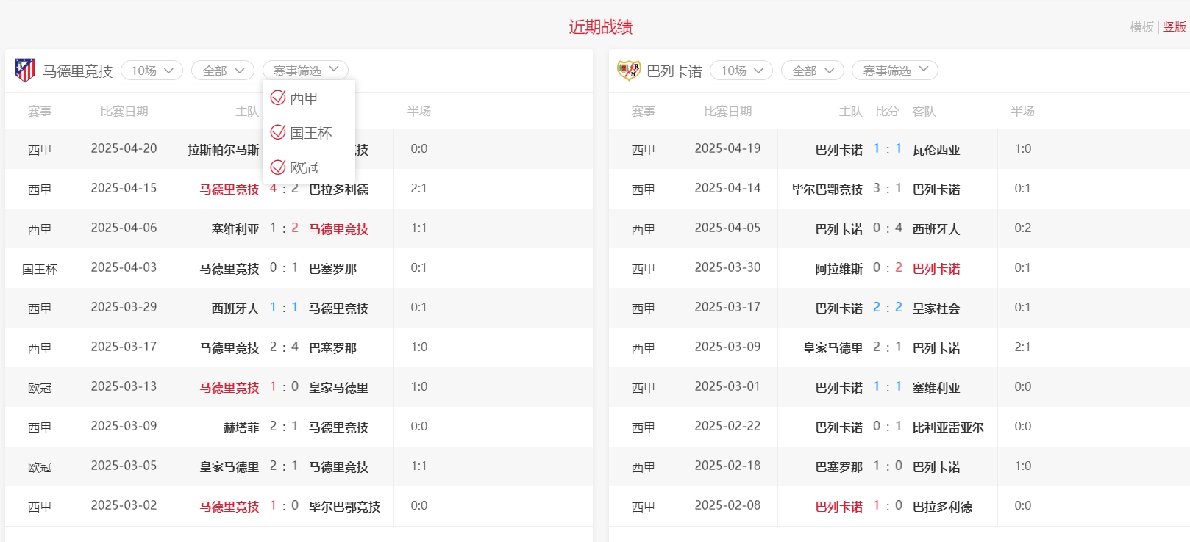This screenshot has height=542, width=1190.
Task: Expand the 全部 dropdown for 巴列卡诺
Action: [x=812, y=71]
